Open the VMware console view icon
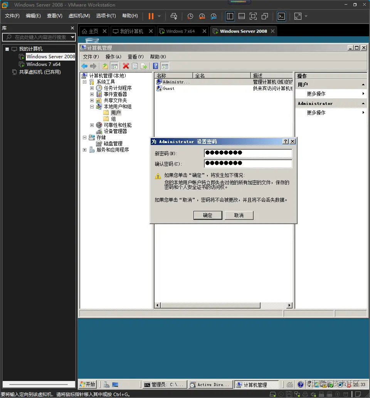This screenshot has width=370, height=398. click(x=281, y=16)
